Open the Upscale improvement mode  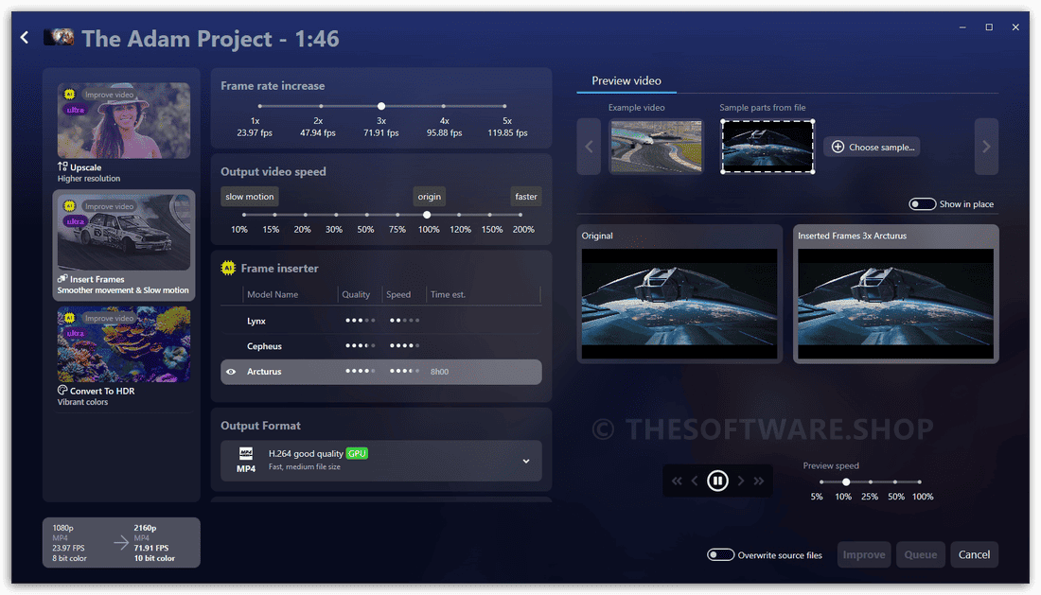(123, 132)
